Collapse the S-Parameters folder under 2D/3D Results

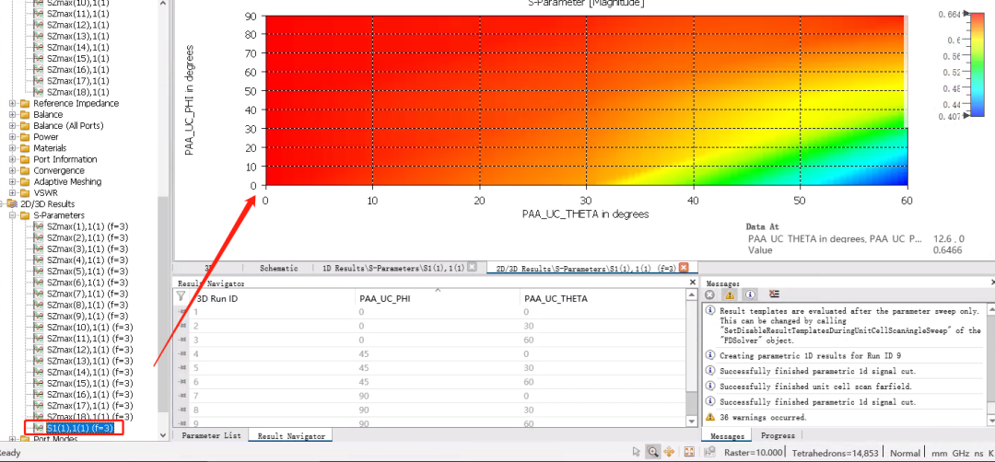12,215
